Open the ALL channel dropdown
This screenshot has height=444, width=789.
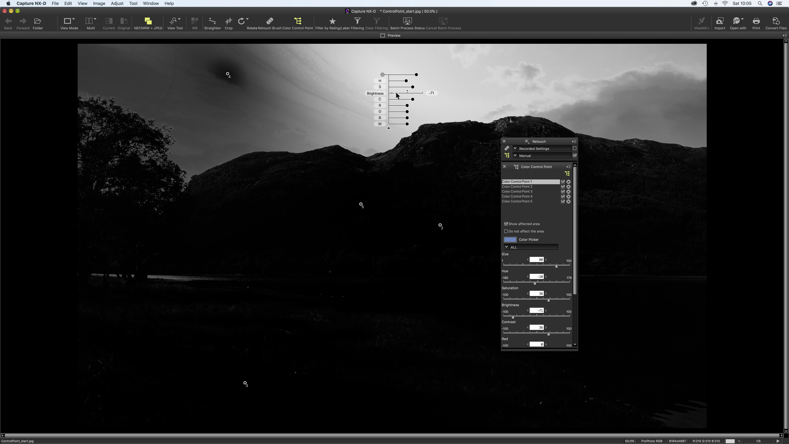531,247
